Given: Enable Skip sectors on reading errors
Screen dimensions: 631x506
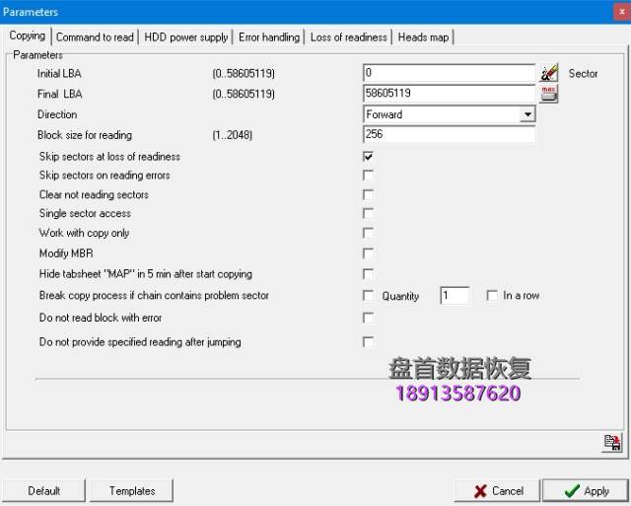Looking at the screenshot, I should click(x=368, y=176).
